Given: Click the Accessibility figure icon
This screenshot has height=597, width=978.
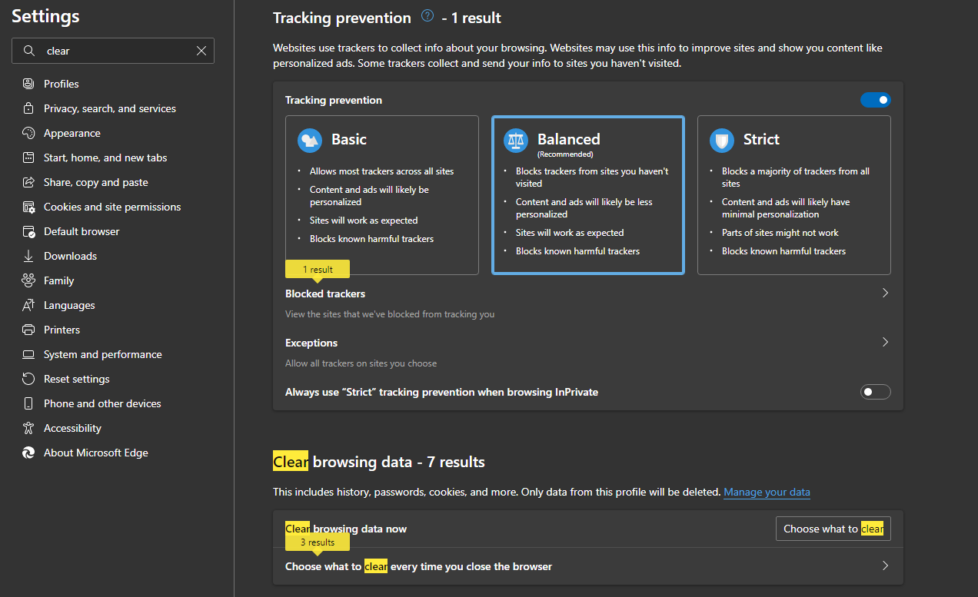Looking at the screenshot, I should (x=28, y=428).
